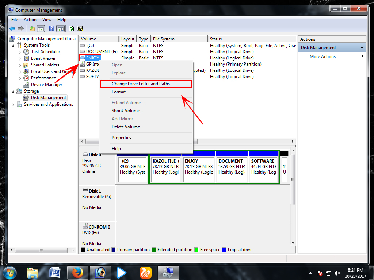The width and height of the screenshot is (374, 280).
Task: Select Local Users and Groups
Action: [x=53, y=71]
